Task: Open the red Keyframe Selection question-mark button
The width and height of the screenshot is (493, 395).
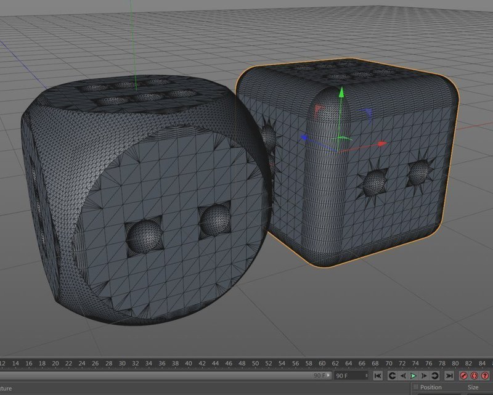Action: [485, 375]
